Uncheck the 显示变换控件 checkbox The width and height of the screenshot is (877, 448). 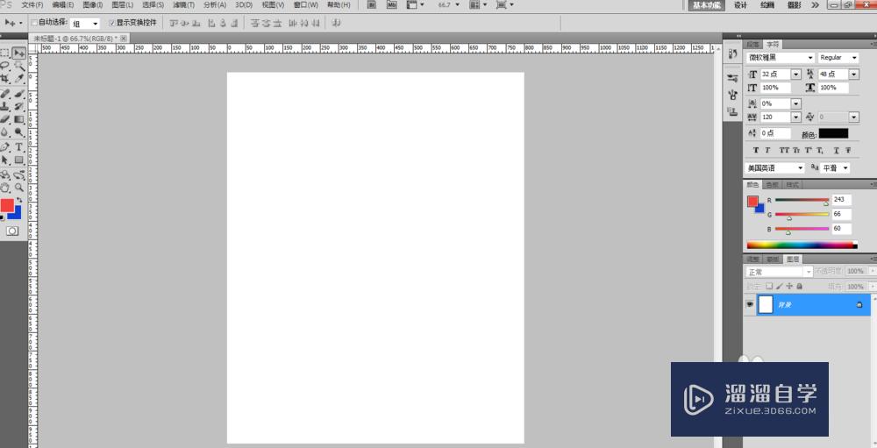click(x=112, y=23)
